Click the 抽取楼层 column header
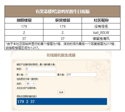 click(24, 20)
